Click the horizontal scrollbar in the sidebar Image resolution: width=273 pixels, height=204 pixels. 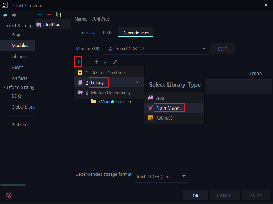[x=13, y=185]
